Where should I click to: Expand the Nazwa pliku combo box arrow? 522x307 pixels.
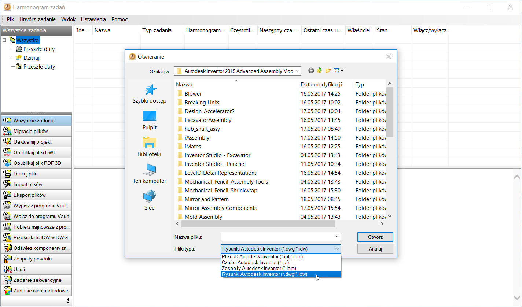(x=337, y=237)
